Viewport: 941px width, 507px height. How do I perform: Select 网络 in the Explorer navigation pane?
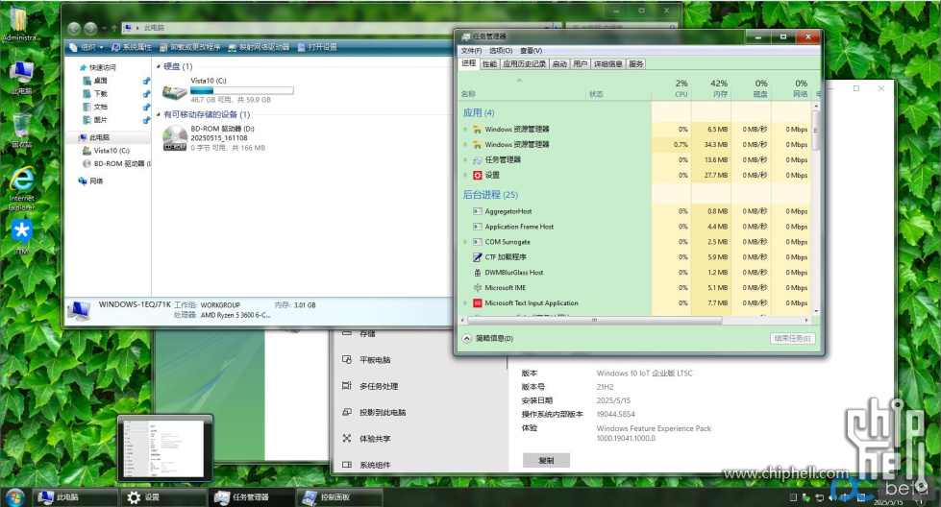click(x=90, y=181)
